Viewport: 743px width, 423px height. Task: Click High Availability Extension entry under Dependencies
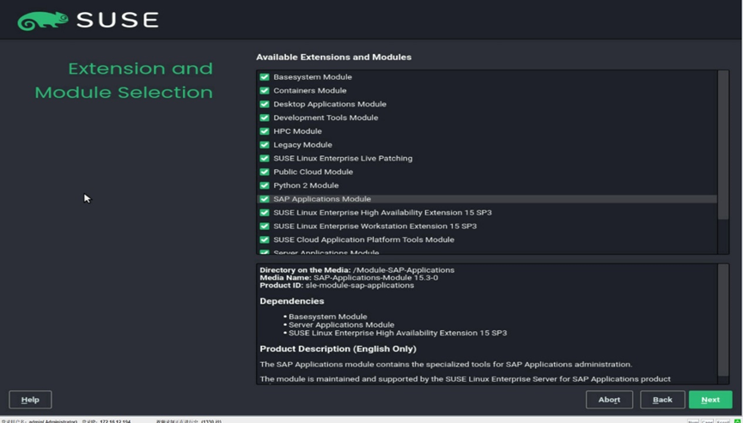click(x=398, y=333)
